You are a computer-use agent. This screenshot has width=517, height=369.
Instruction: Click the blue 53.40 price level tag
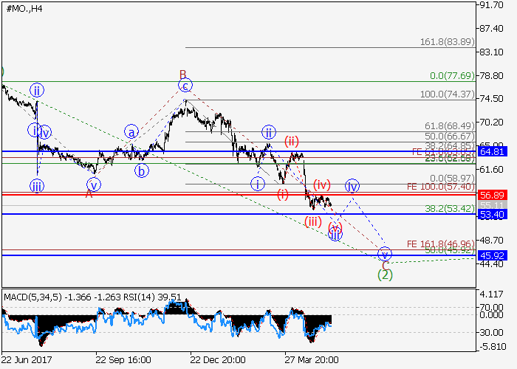(491, 214)
